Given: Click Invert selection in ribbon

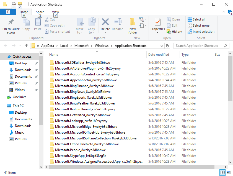Looking at the screenshot, I should pyautogui.click(x=201, y=32).
